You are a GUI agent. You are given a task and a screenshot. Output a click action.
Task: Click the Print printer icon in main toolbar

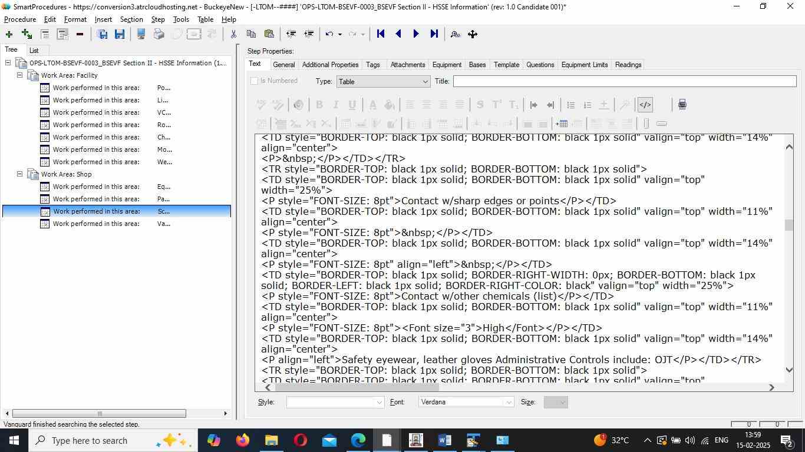coord(159,34)
